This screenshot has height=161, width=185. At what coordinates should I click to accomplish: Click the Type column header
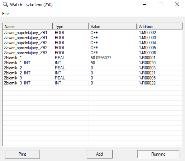coord(71,26)
